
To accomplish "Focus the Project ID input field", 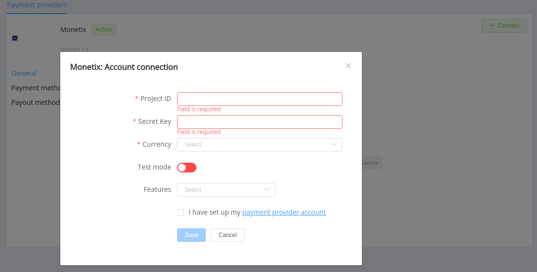I will coord(260,99).
